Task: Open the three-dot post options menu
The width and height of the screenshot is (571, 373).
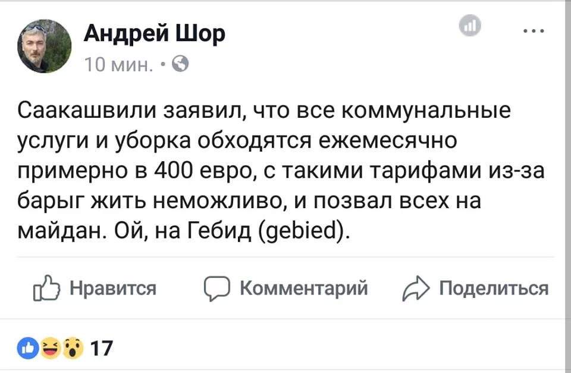Action: click(532, 30)
